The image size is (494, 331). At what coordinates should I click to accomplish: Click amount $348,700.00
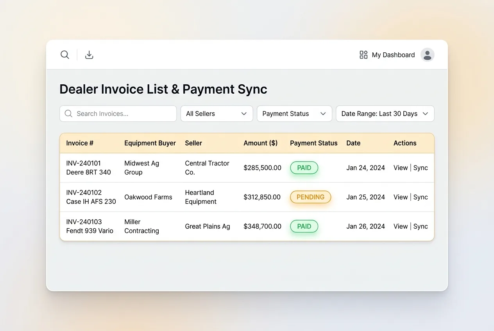pos(262,226)
